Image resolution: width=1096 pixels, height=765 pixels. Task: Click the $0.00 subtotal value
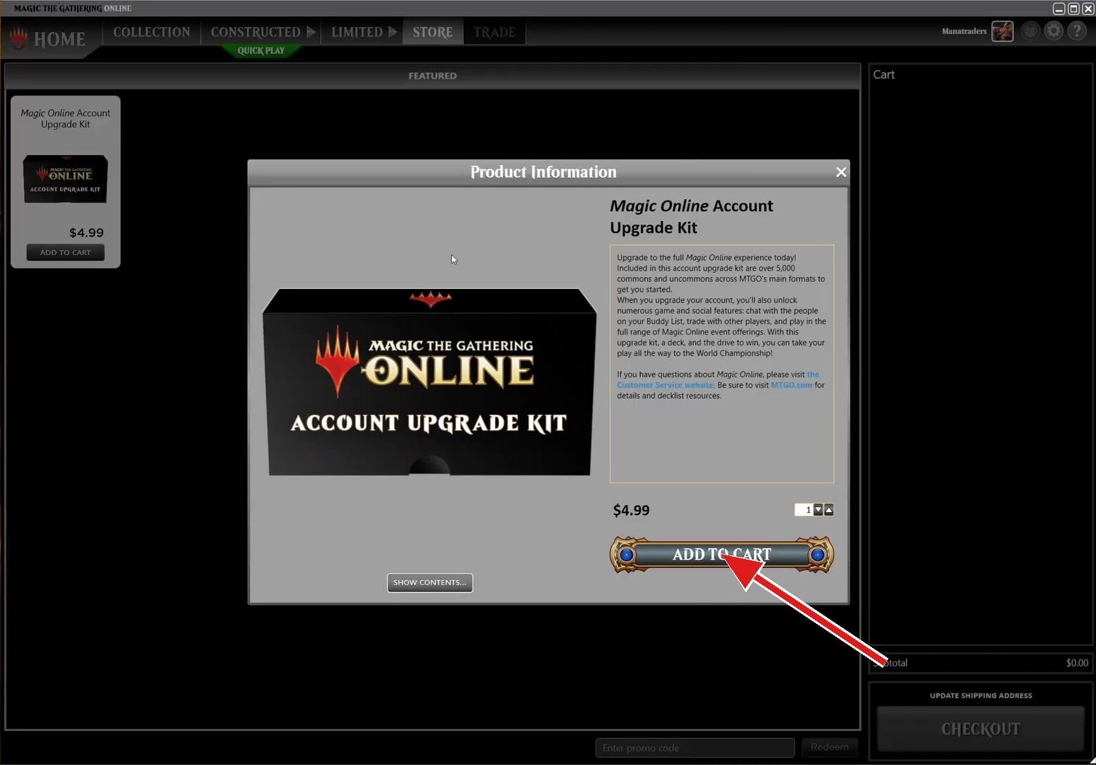pos(1077,663)
